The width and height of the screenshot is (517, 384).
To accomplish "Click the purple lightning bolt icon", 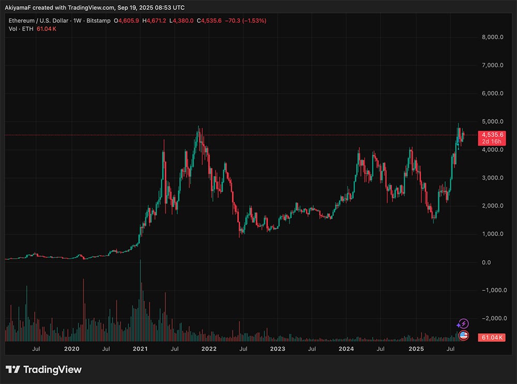I will tap(463, 323).
